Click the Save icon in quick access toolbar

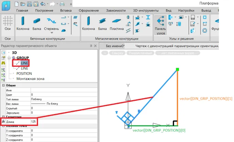tap(29, 4)
